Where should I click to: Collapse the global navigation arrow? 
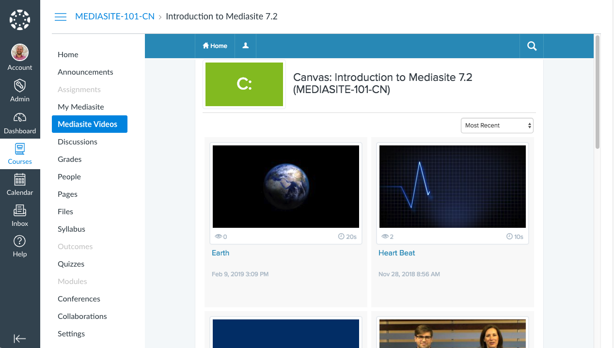point(20,339)
